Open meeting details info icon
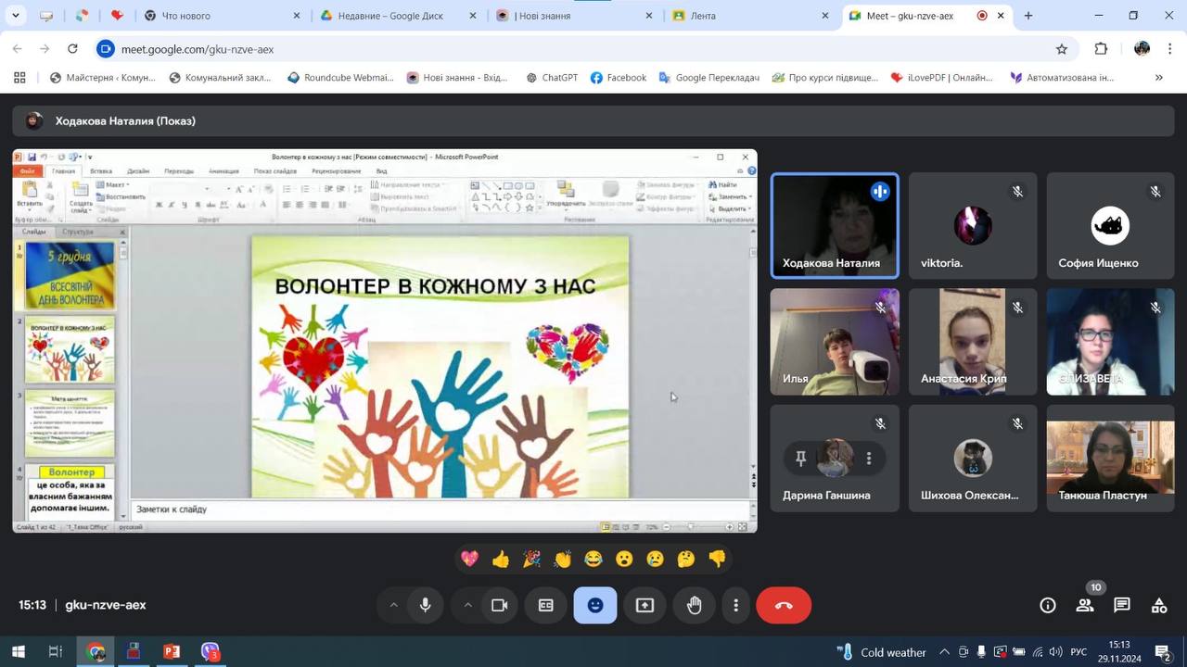The width and height of the screenshot is (1187, 667). click(1048, 605)
